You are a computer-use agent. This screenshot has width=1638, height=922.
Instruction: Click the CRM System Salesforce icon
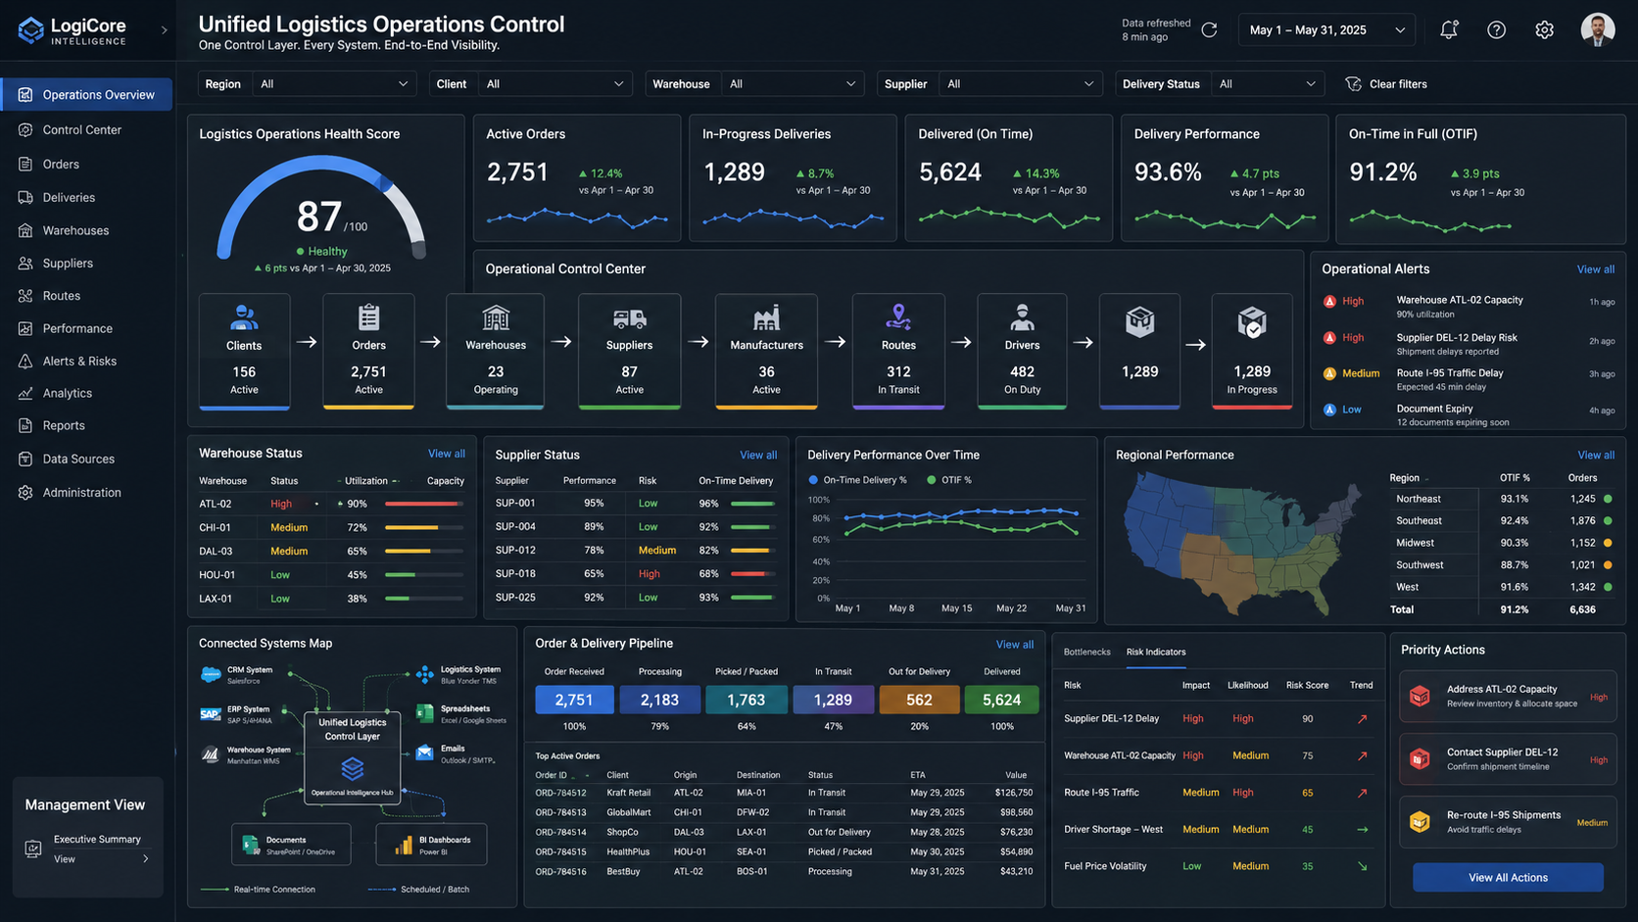point(211,674)
